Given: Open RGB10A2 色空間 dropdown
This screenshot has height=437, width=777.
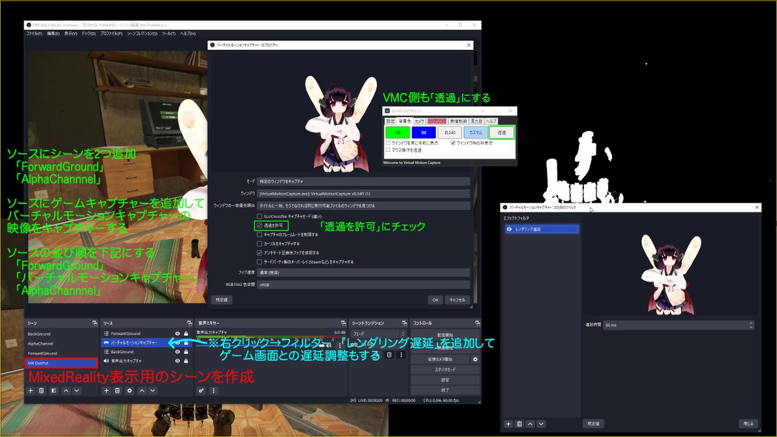Looking at the screenshot, I should pyautogui.click(x=363, y=284).
